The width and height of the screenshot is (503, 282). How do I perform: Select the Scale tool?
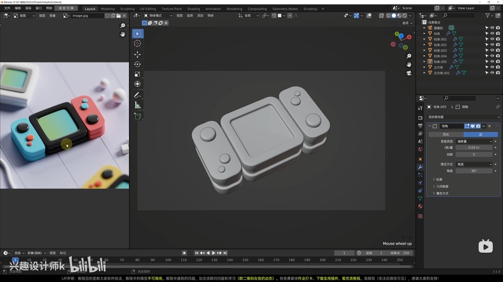coord(138,74)
